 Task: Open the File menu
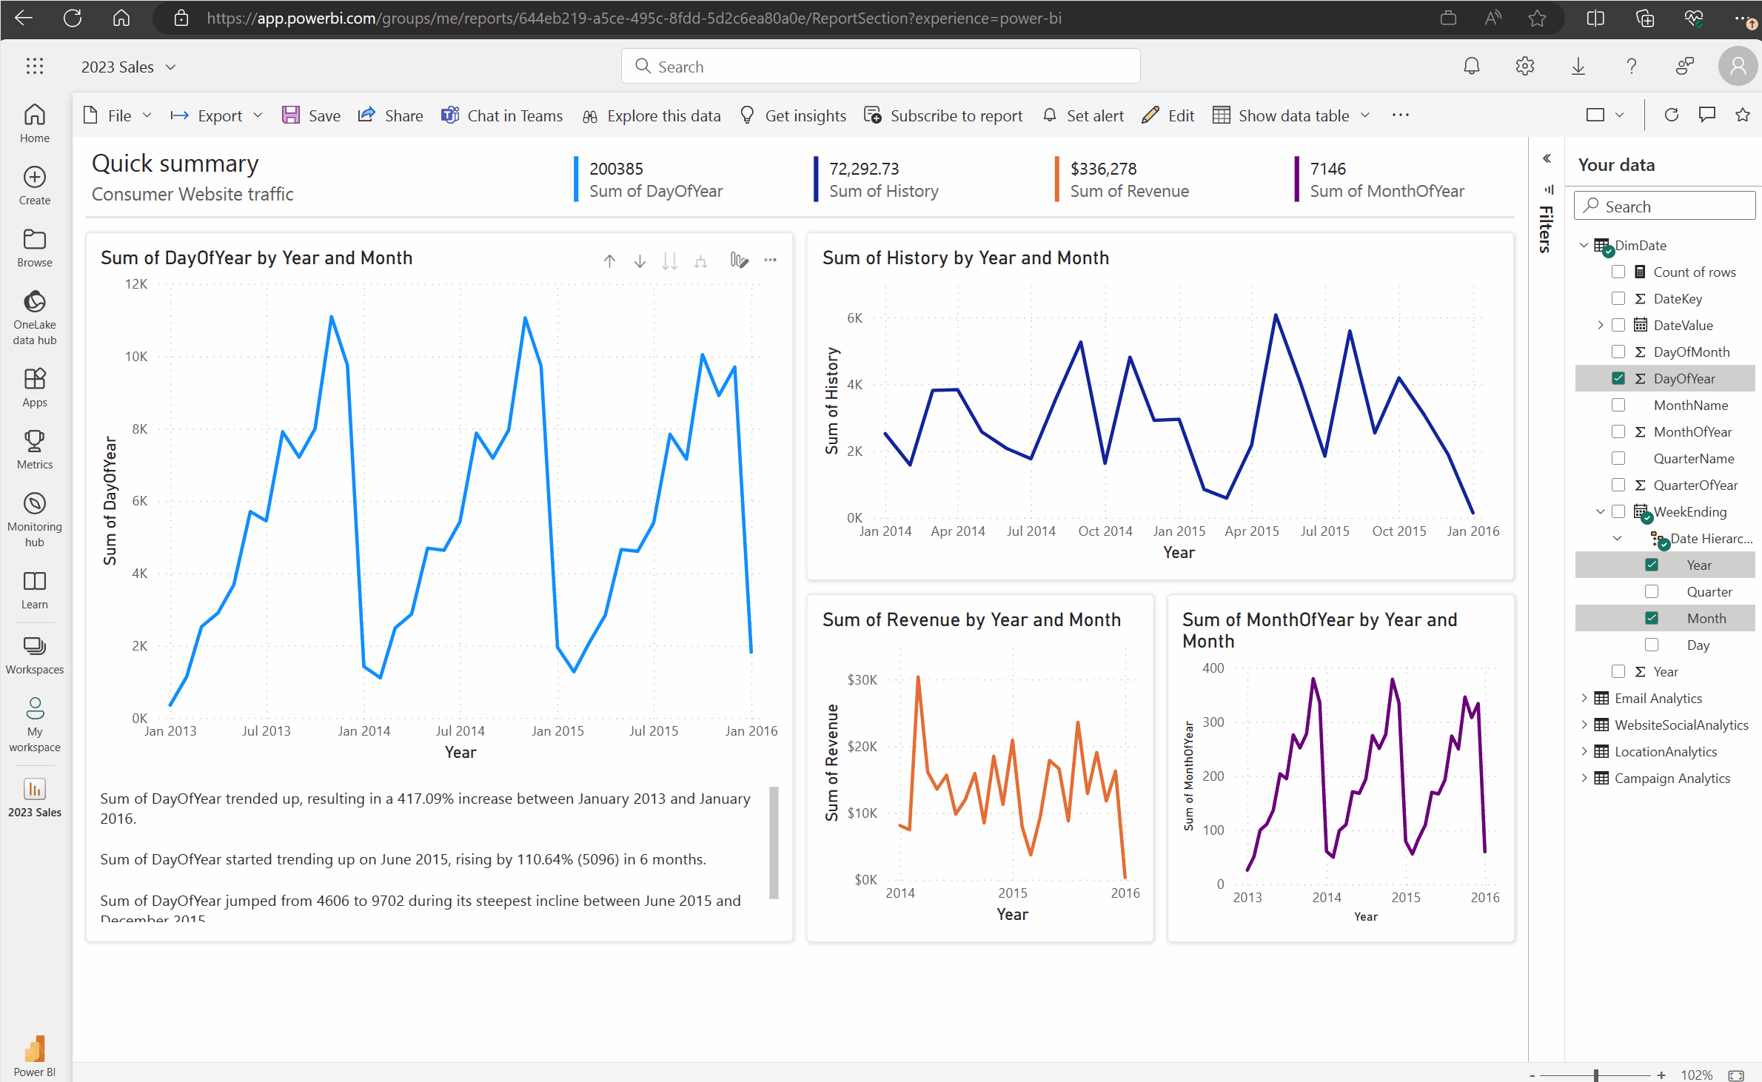(115, 115)
